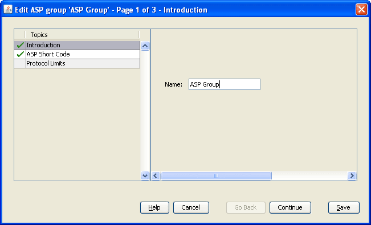Open Help for this dialog
Image resolution: width=371 pixels, height=225 pixels.
pos(154,207)
